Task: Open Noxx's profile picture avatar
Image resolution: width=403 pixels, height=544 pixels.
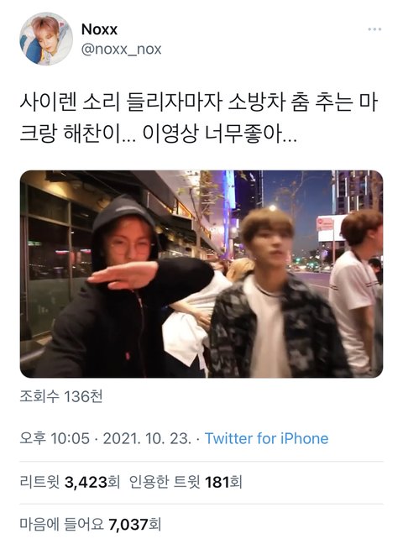Action: coord(46,39)
